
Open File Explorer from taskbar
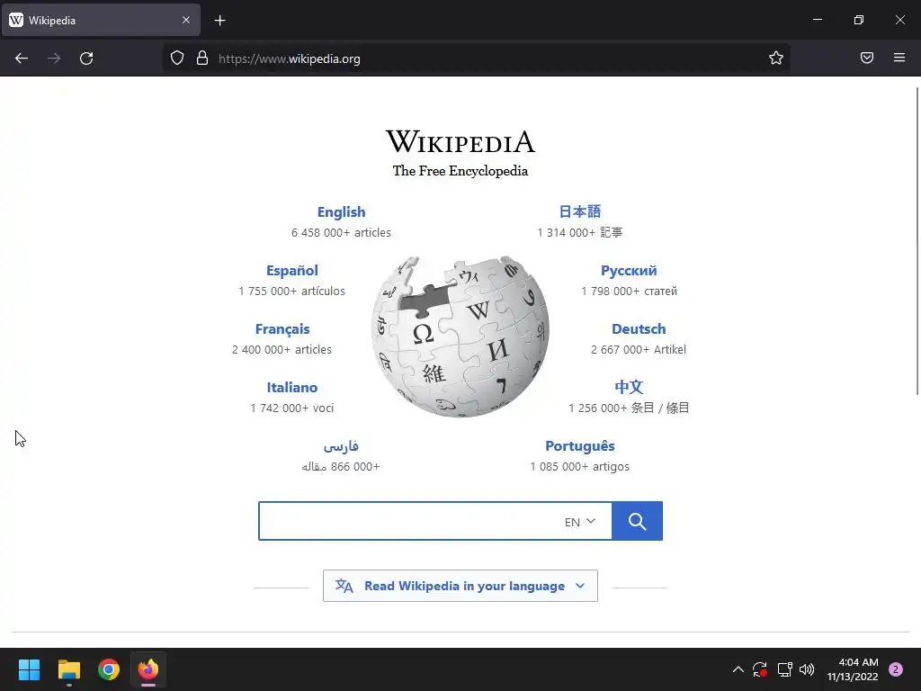(x=68, y=669)
